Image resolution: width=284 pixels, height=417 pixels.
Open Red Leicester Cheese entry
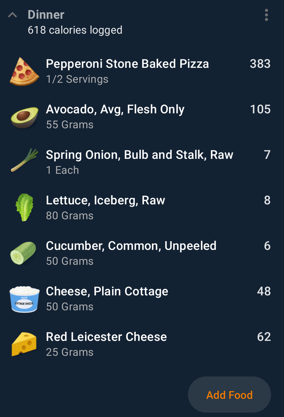tap(142, 345)
